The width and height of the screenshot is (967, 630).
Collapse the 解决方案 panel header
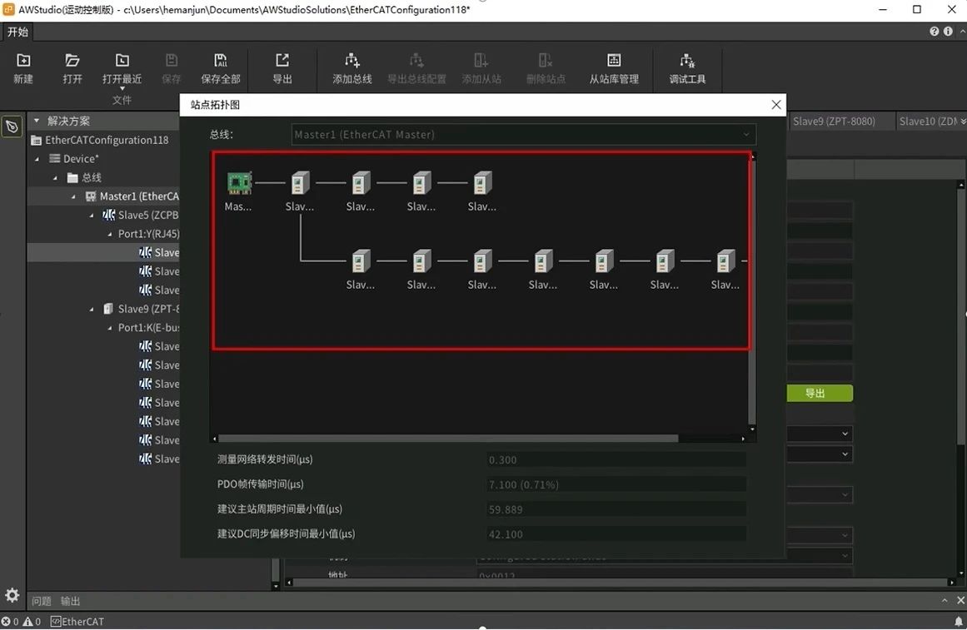pyautogui.click(x=37, y=121)
